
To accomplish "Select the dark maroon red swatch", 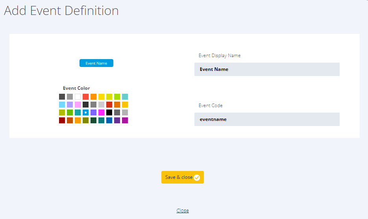I will pos(62,120).
